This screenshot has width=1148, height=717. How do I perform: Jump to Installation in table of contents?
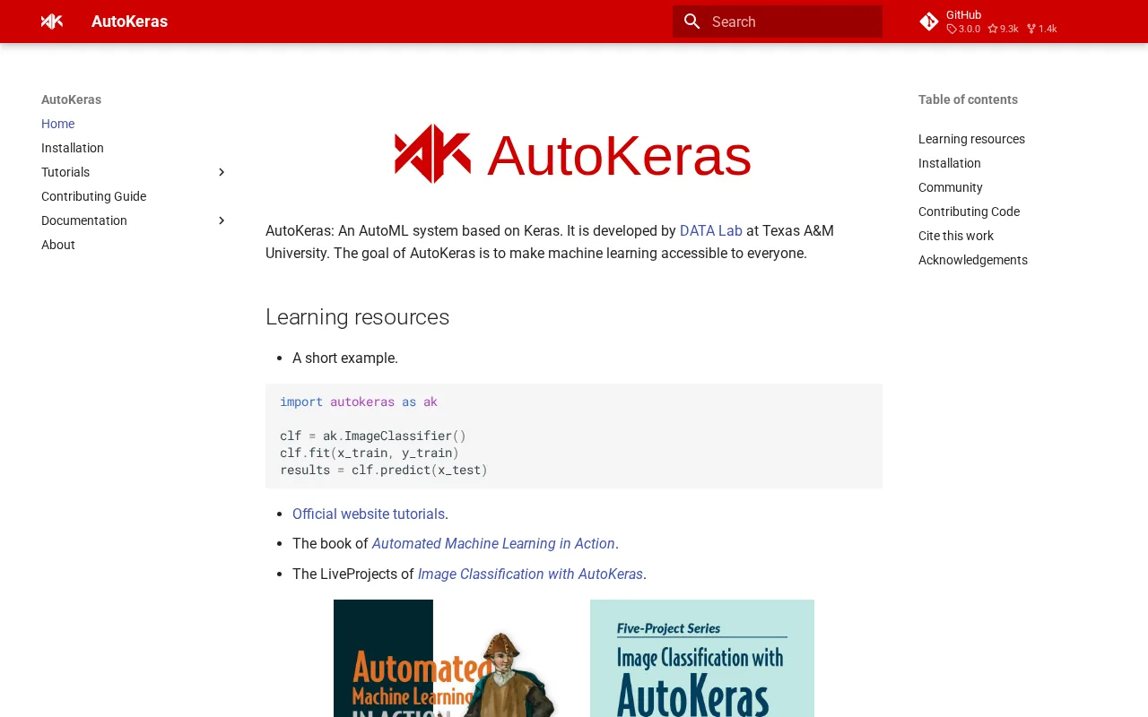click(x=950, y=163)
